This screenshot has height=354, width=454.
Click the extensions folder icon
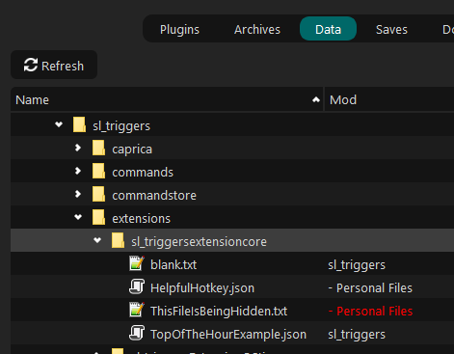pyautogui.click(x=98, y=217)
